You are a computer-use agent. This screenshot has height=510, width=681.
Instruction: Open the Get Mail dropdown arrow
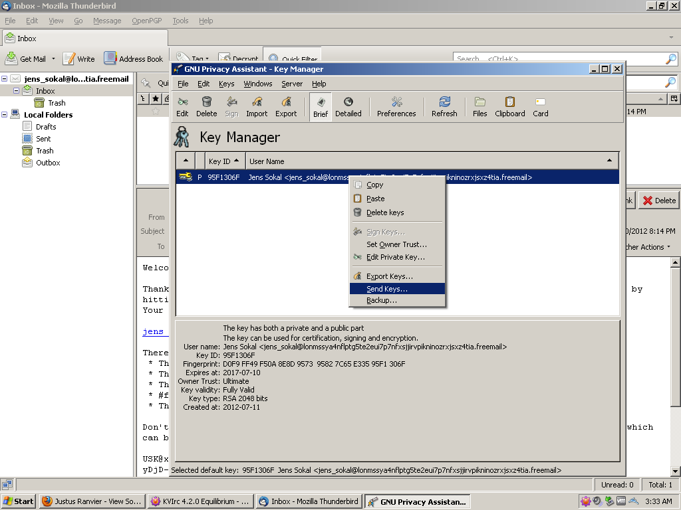(53, 58)
